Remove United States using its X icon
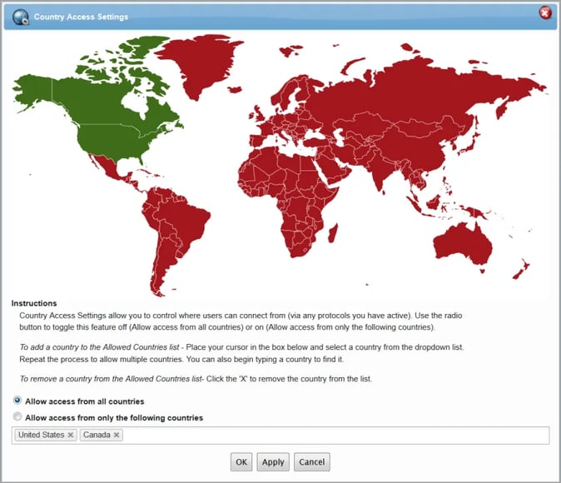 click(71, 435)
